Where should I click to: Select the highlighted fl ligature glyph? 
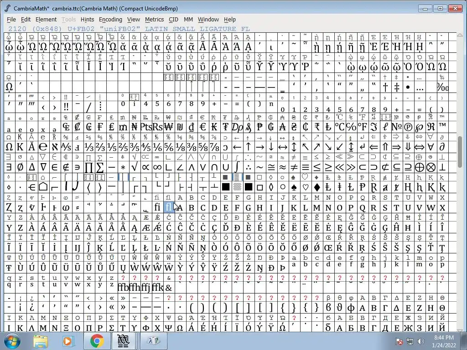(x=169, y=207)
